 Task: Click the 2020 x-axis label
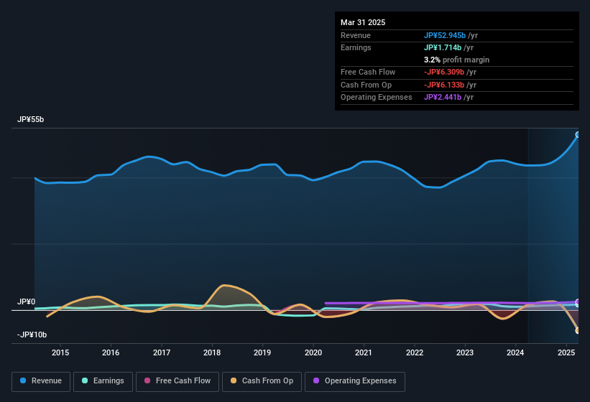pos(313,352)
